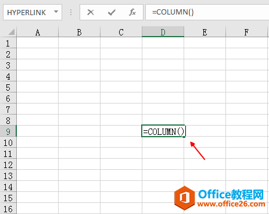The width and height of the screenshot is (269, 214).
Task: Select column D header
Action: (163, 32)
